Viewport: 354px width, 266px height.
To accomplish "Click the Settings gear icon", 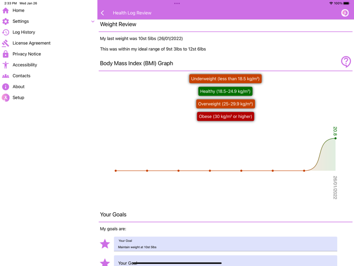I will [6, 21].
